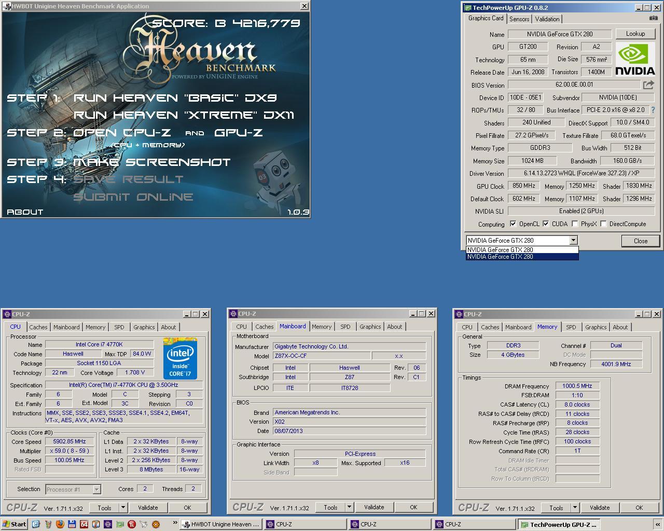Screen dimensions: 664x531
Task: Click the Lookup button in GPU-Z
Action: coord(635,34)
